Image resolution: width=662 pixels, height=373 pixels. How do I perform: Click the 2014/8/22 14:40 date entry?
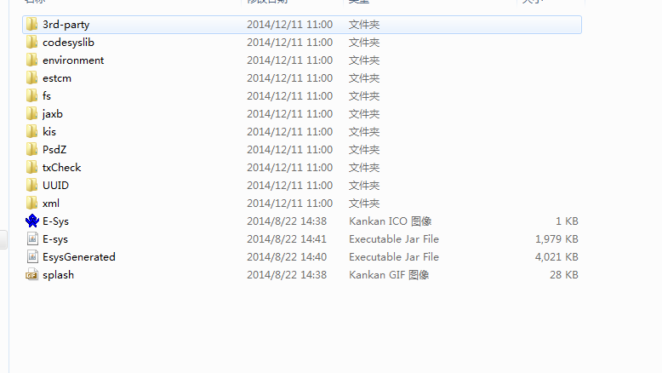click(287, 257)
